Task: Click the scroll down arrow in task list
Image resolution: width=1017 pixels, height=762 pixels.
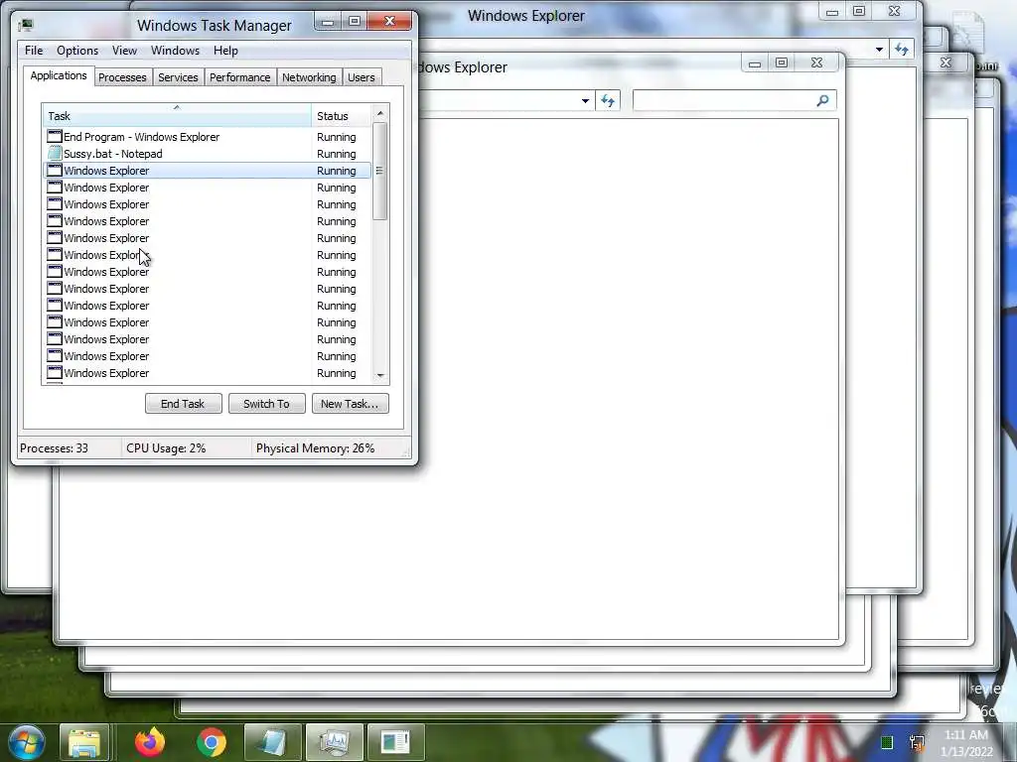Action: click(x=380, y=376)
